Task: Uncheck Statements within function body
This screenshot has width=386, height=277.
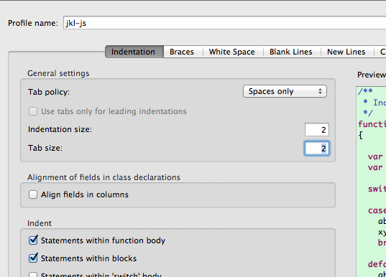Action: (x=33, y=240)
